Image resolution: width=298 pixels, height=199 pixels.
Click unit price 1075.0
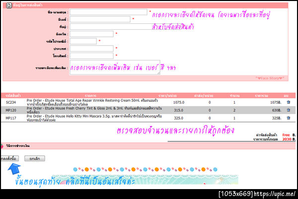(179, 102)
